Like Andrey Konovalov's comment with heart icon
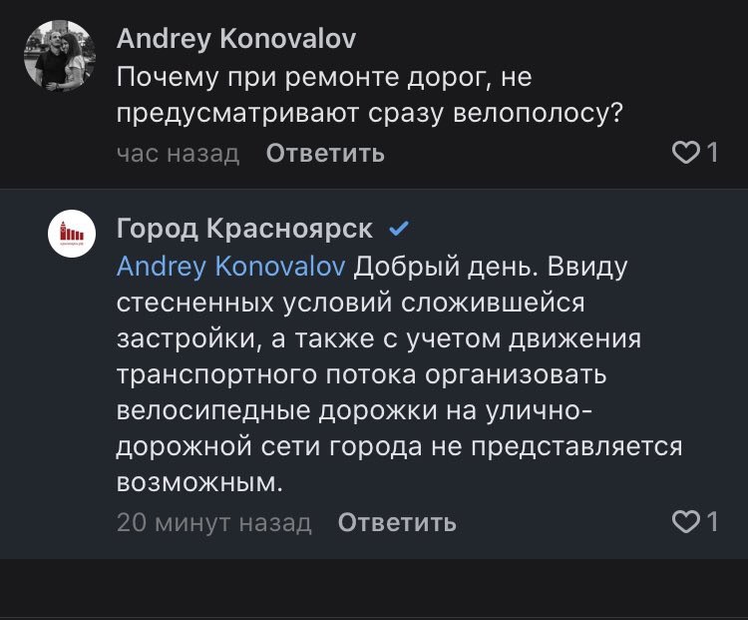 (686, 153)
